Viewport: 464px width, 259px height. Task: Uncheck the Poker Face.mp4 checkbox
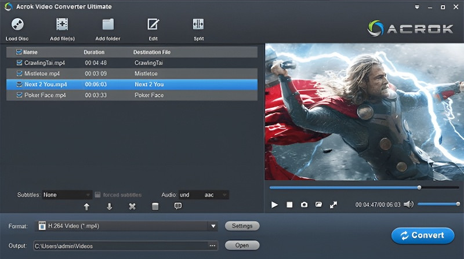tap(20, 95)
